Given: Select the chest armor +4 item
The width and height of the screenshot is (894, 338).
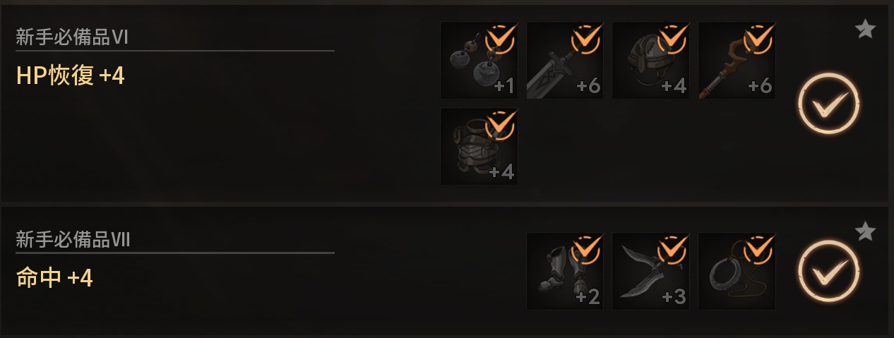Looking at the screenshot, I should (x=479, y=146).
